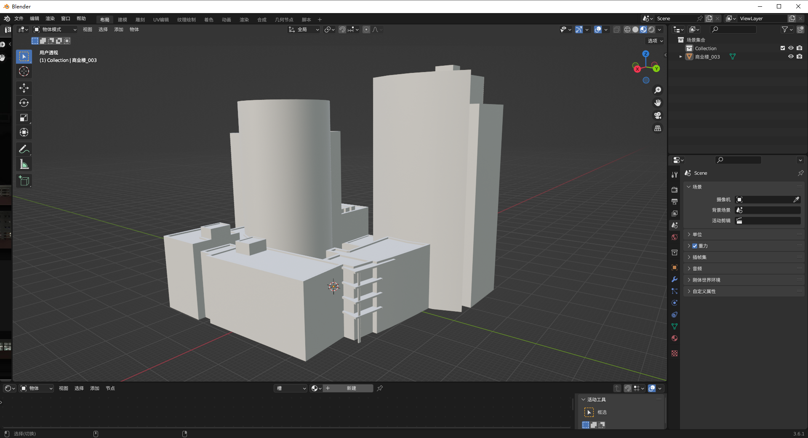Open the 文件 menu
This screenshot has height=438, width=808.
[x=19, y=19]
